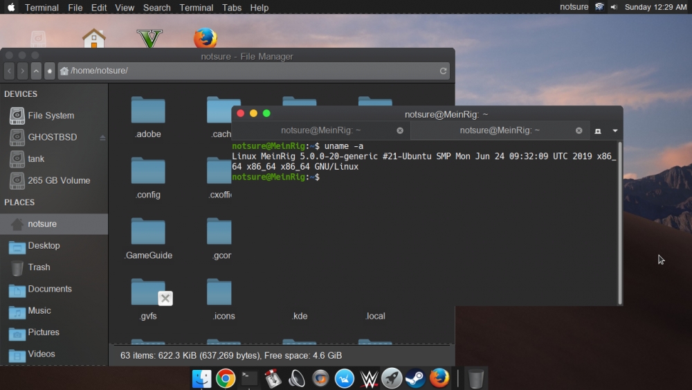Open the Tabs menu
Screen dimensions: 692x390
click(x=232, y=8)
